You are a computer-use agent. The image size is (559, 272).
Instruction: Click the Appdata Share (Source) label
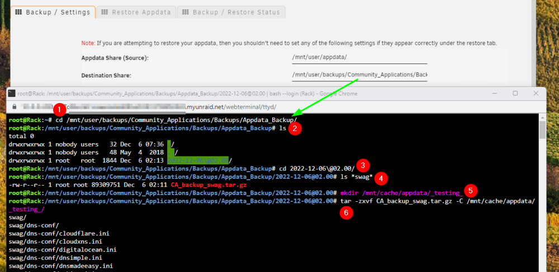coord(115,58)
